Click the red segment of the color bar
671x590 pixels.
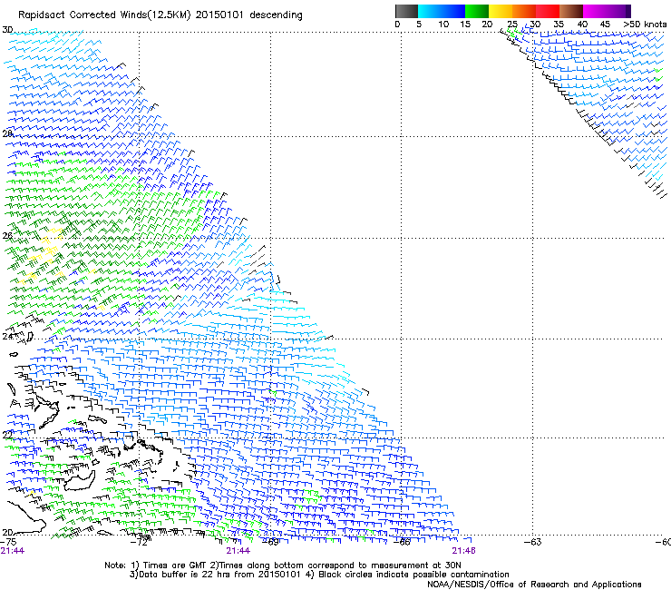548,11
